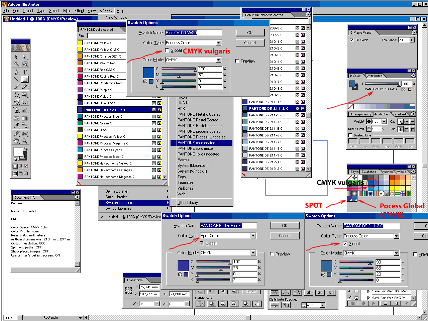The height and width of the screenshot is (321, 428).
Task: Select the Blend tool
Action: click(25, 125)
